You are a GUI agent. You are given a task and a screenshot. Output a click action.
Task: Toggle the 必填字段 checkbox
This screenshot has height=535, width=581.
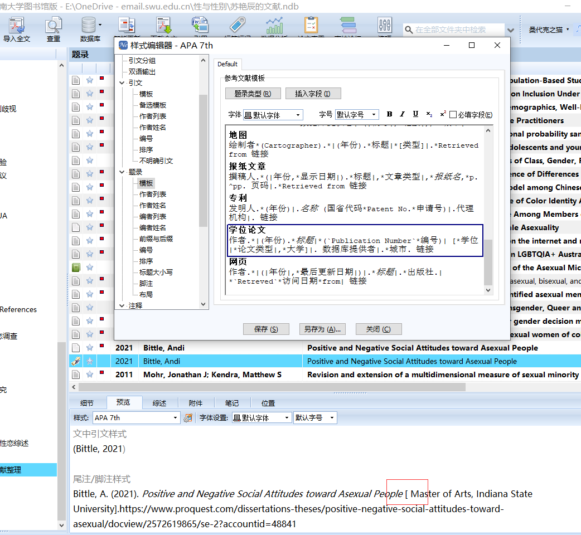[x=453, y=115]
